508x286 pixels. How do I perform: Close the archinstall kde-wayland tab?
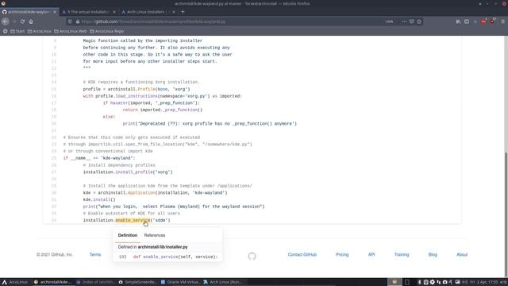(x=55, y=12)
